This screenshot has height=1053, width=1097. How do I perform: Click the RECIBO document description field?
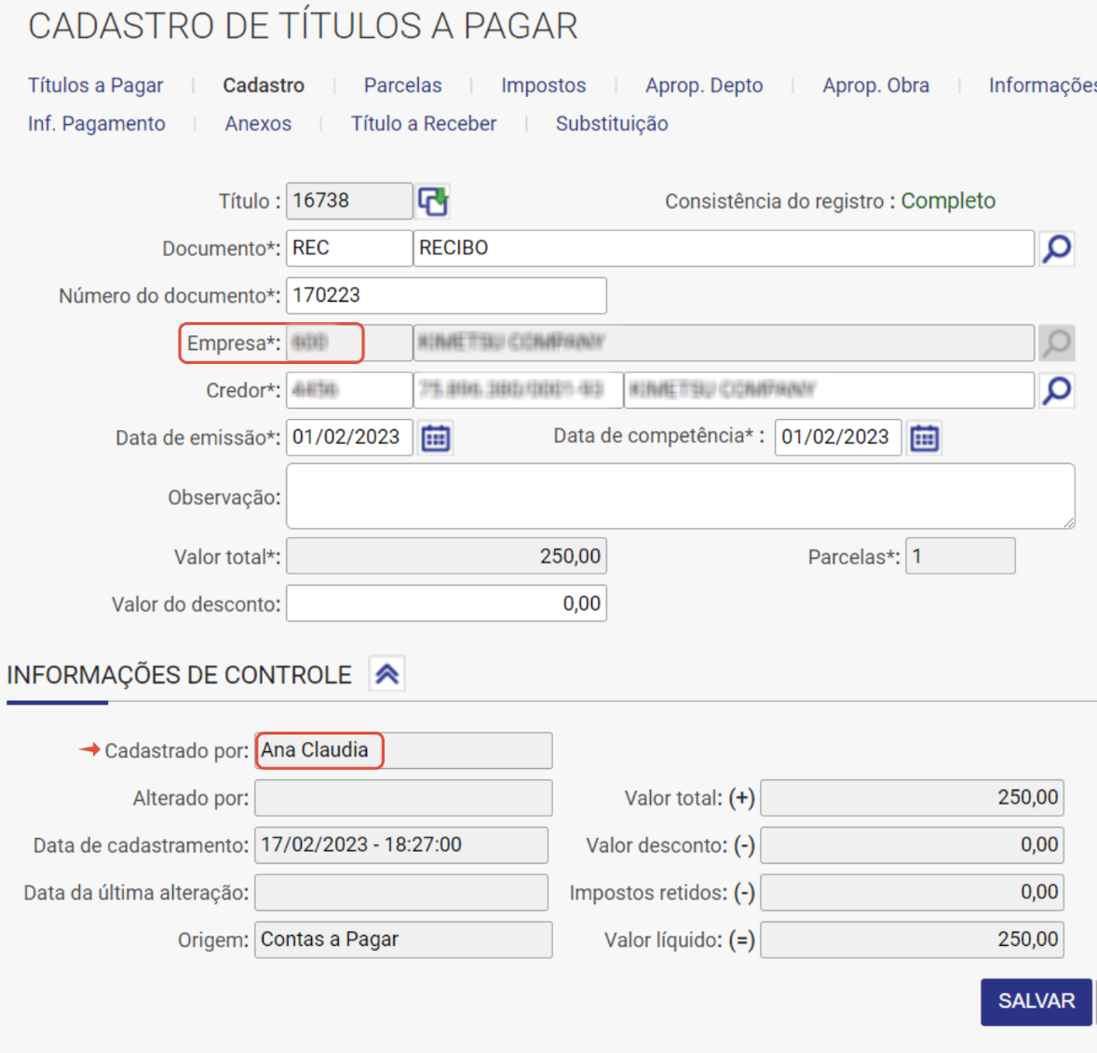pos(724,249)
